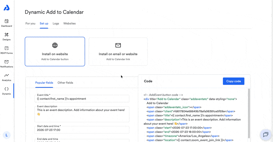273x142 pixels.
Task: Show the Other fields tab
Action: (65, 83)
